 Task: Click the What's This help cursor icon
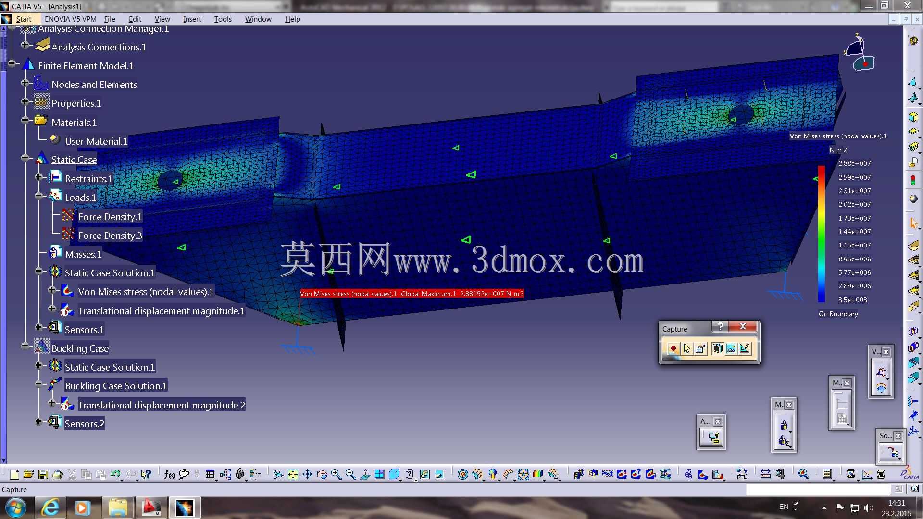point(146,474)
